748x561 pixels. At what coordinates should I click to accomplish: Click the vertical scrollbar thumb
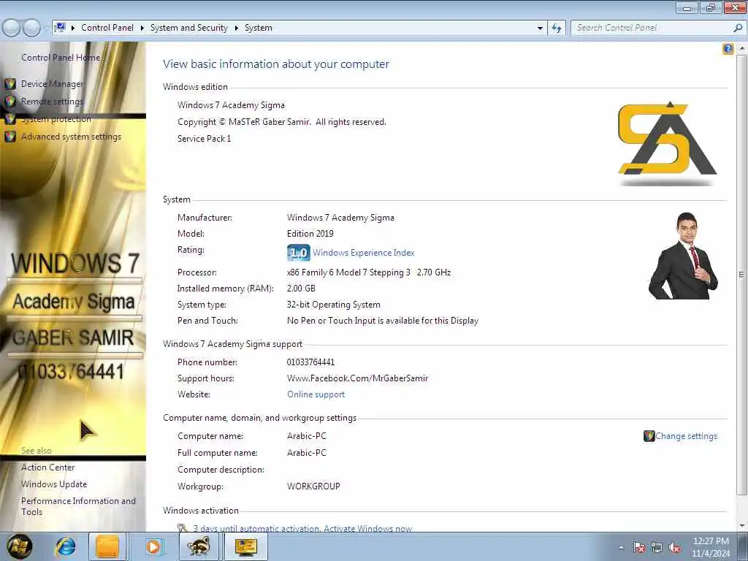click(x=741, y=275)
